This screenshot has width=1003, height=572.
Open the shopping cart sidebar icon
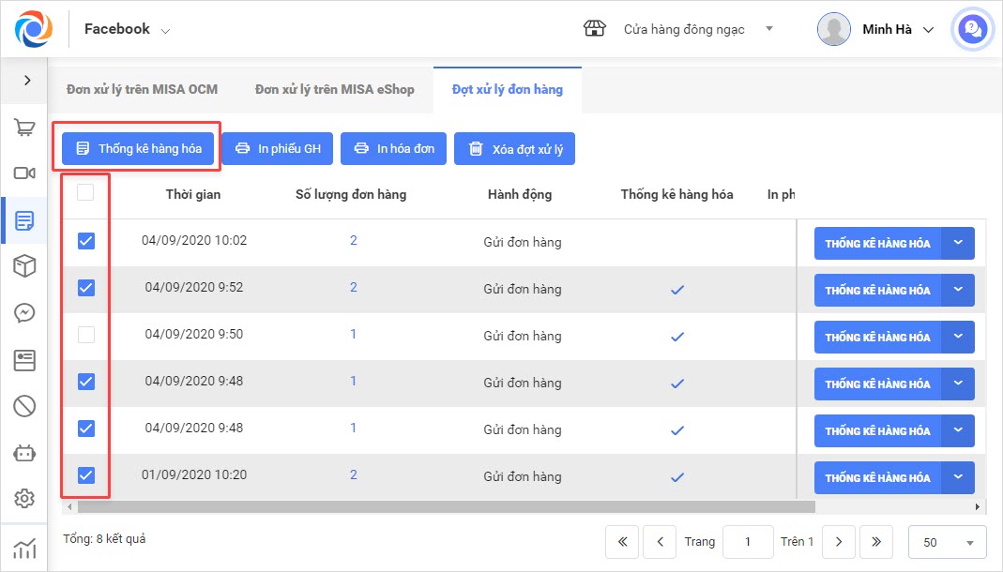point(24,128)
